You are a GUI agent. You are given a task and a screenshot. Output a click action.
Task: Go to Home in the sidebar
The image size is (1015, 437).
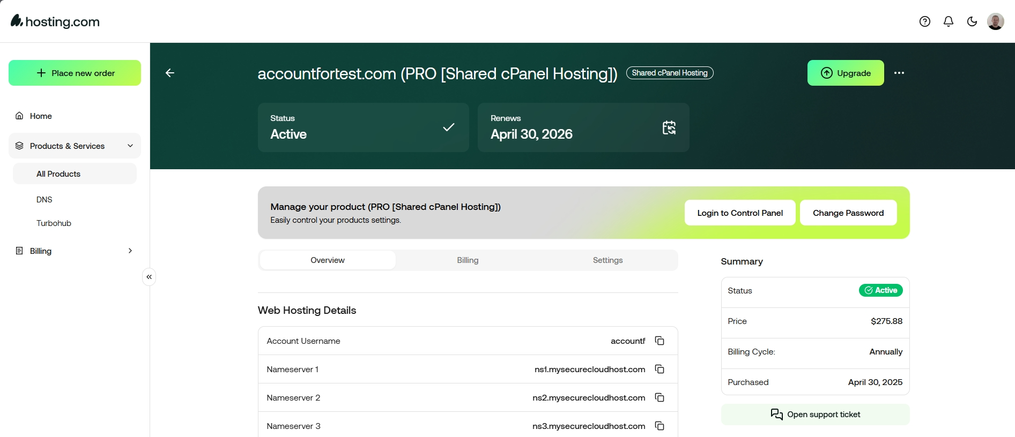(x=75, y=116)
